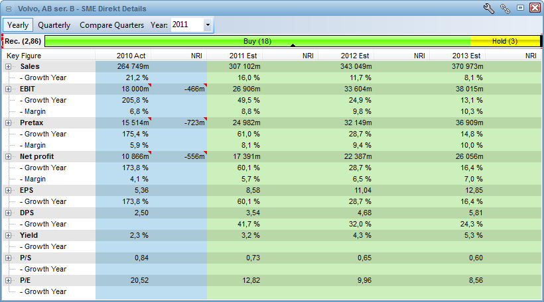Expand the Pretax row
The height and width of the screenshot is (302, 544).
pos(9,123)
